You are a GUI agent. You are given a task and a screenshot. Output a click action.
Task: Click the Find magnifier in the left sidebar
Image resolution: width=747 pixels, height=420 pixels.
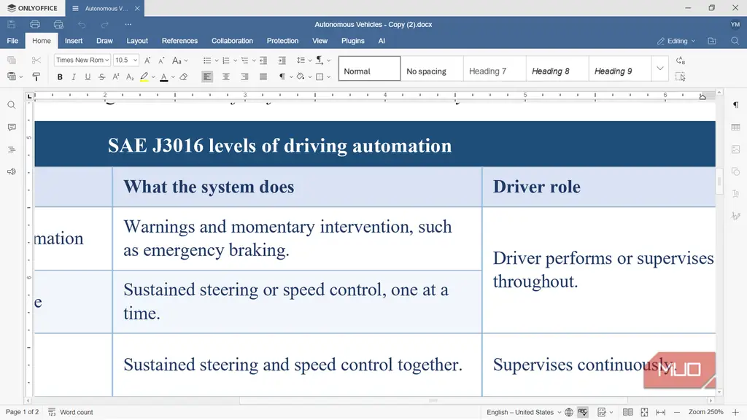point(12,105)
